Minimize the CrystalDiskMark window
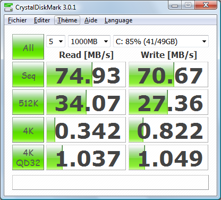The width and height of the screenshot is (221, 200). [175, 5]
